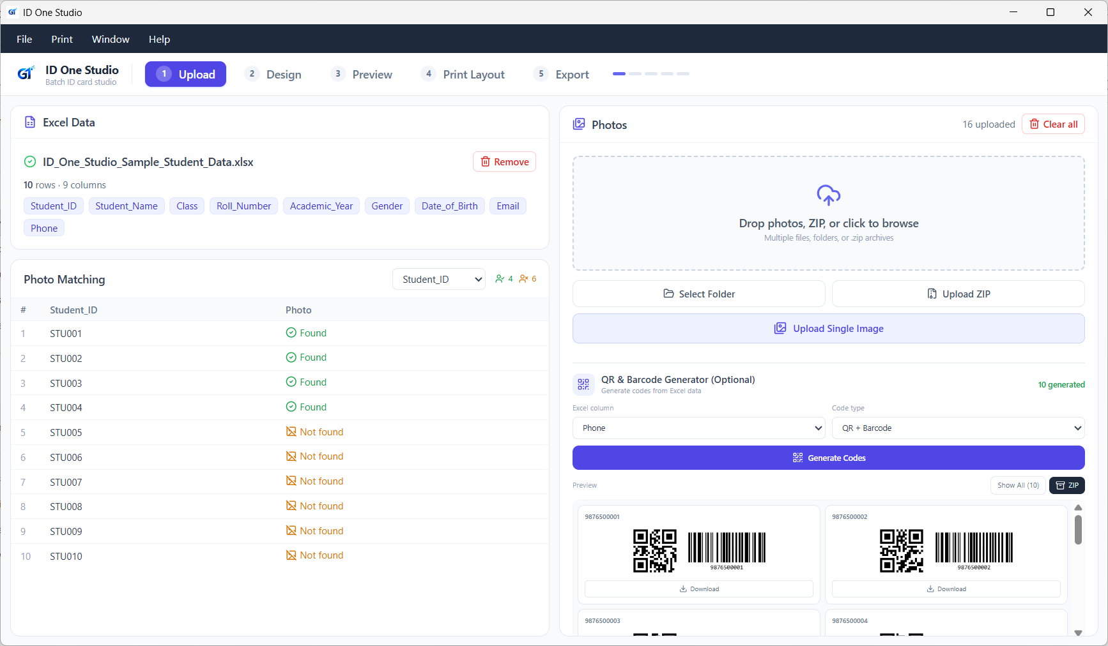Click Show All (10) button

(x=1019, y=485)
